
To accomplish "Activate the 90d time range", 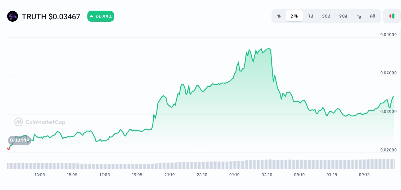I will click(x=343, y=16).
